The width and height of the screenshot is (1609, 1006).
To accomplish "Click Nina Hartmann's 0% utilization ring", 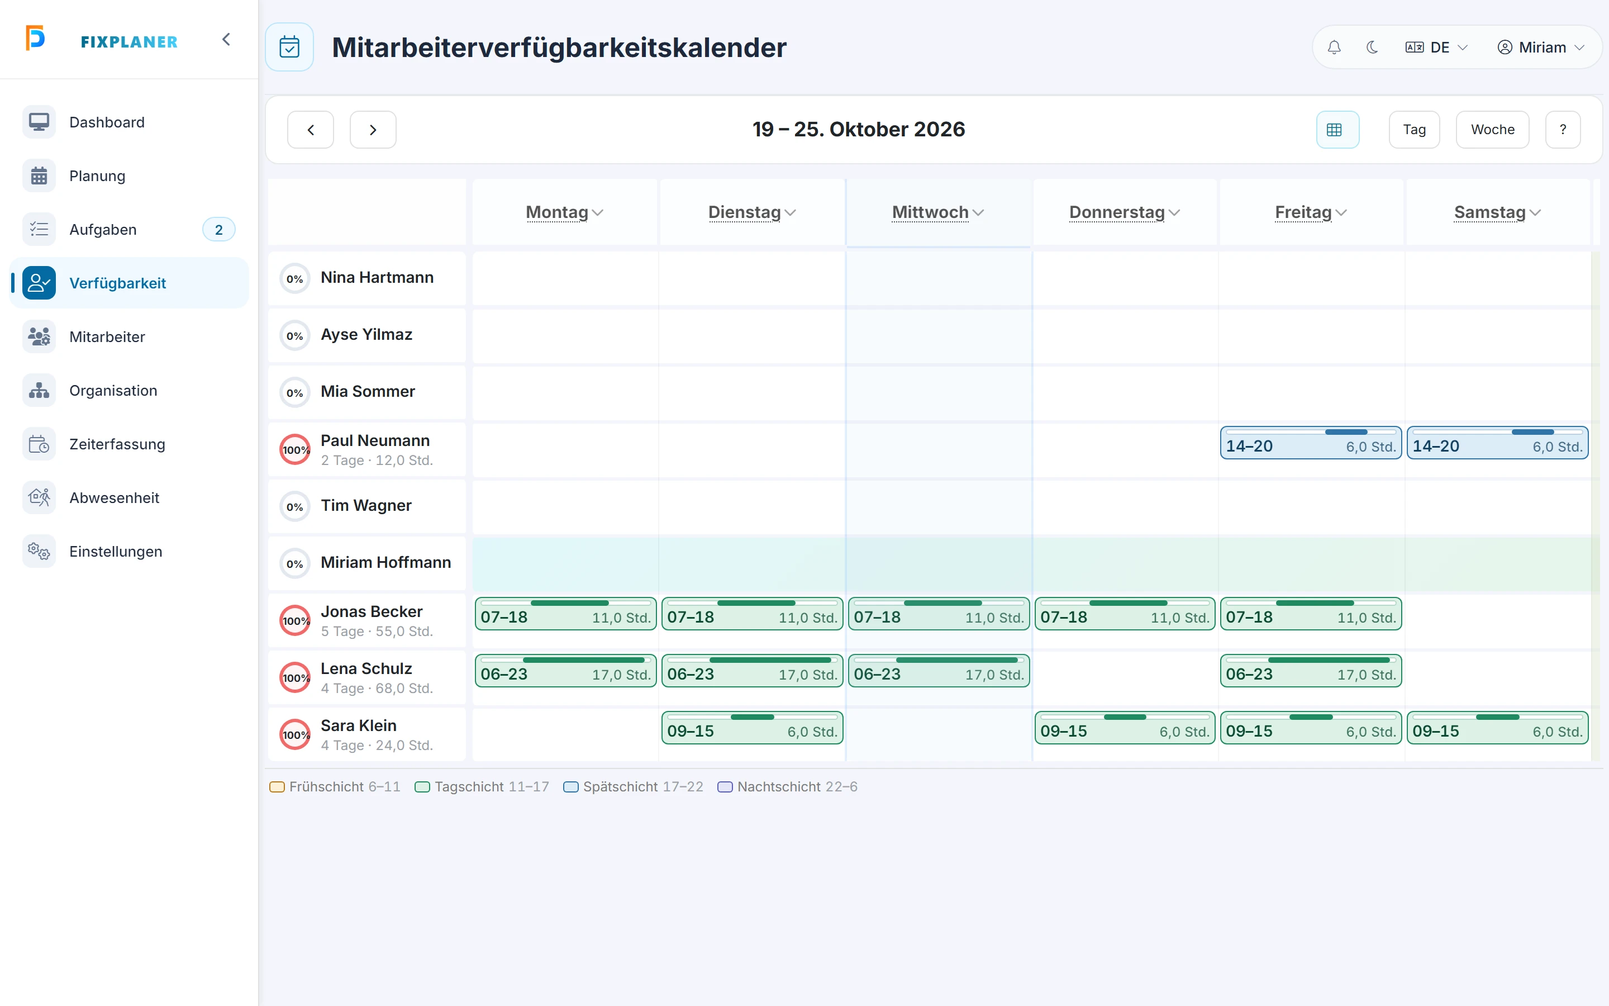I will (295, 279).
